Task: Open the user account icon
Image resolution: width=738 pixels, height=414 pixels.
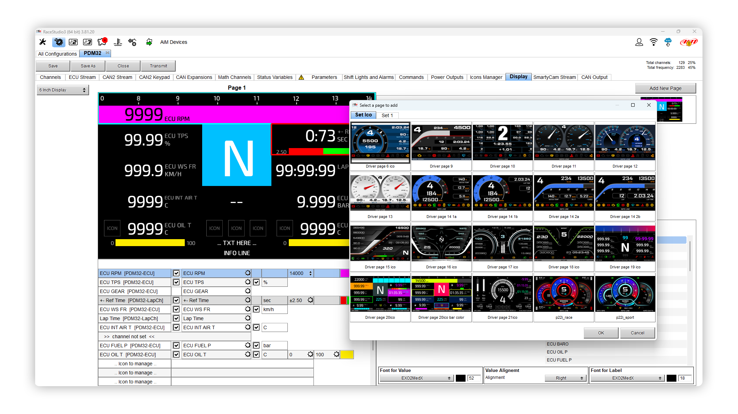Action: pos(639,42)
